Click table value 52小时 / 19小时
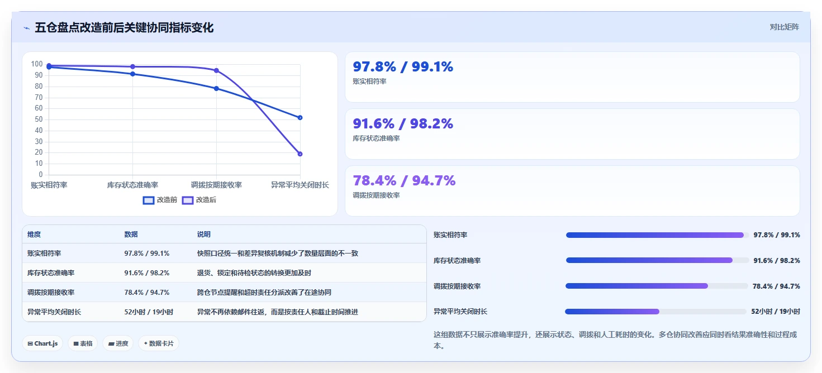 click(149, 312)
